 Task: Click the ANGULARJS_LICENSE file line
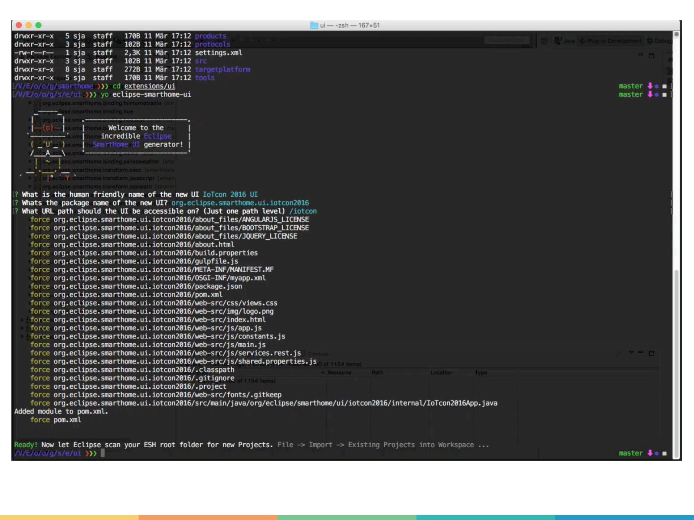[170, 219]
